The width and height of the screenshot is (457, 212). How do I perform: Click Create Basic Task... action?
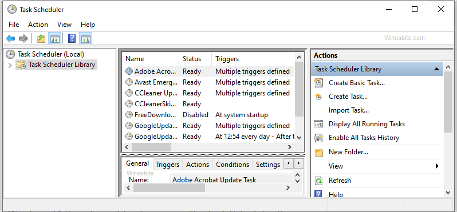click(357, 83)
